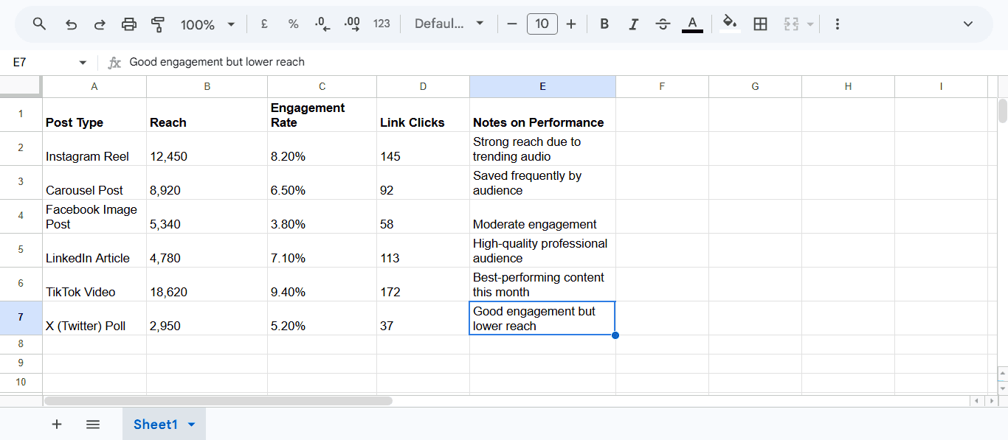Open the more toolbar options menu
The height and width of the screenshot is (440, 1008).
point(837,24)
